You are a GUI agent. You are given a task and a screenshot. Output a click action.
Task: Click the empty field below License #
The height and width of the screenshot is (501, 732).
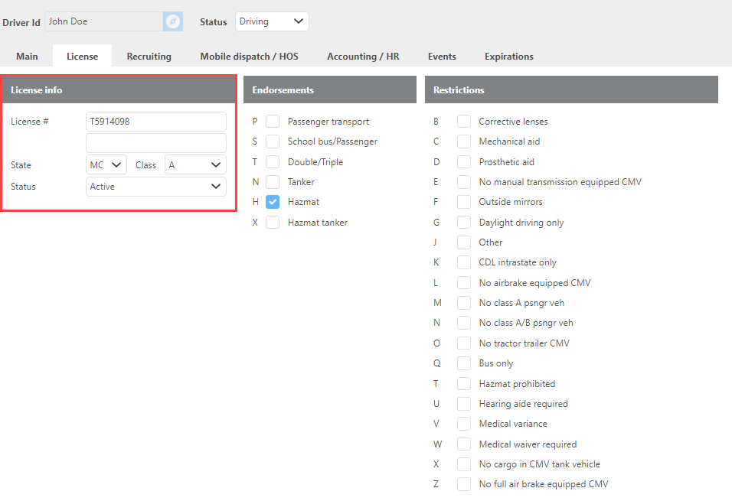[155, 143]
